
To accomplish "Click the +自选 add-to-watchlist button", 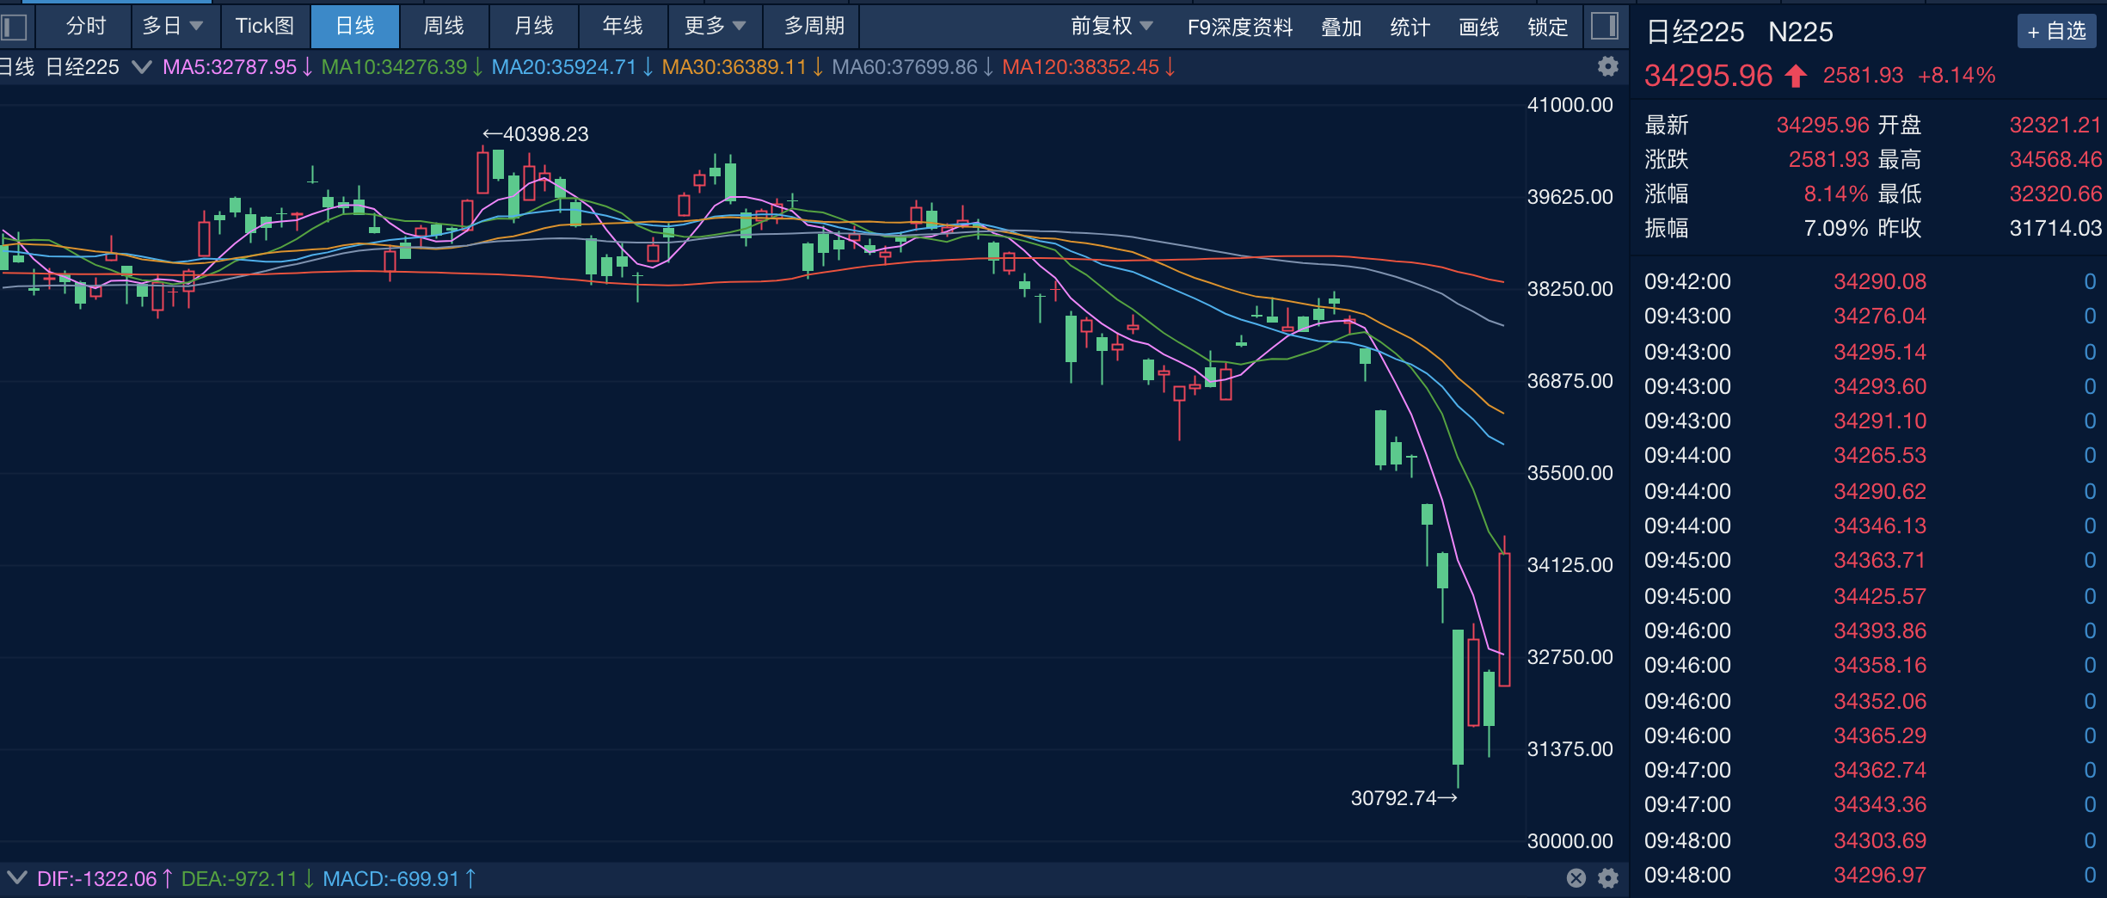I will pyautogui.click(x=2056, y=31).
